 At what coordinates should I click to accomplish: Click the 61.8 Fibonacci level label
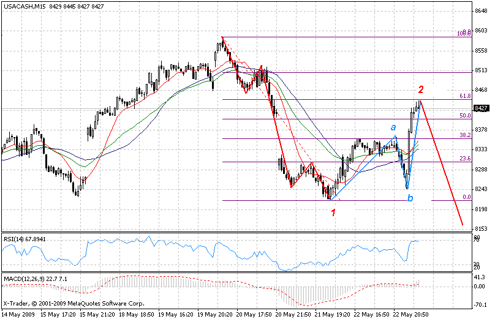tap(464, 96)
